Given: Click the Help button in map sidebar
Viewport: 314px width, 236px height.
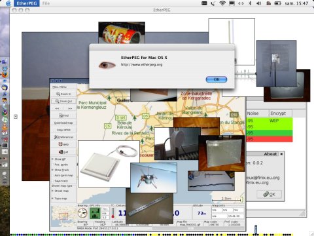Looking at the screenshot, I should tap(63, 144).
